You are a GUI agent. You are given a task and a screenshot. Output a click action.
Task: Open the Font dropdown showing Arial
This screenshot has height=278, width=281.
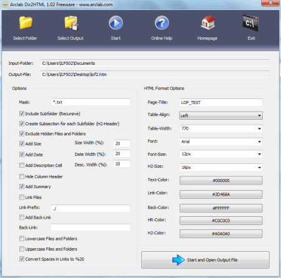[221, 141]
